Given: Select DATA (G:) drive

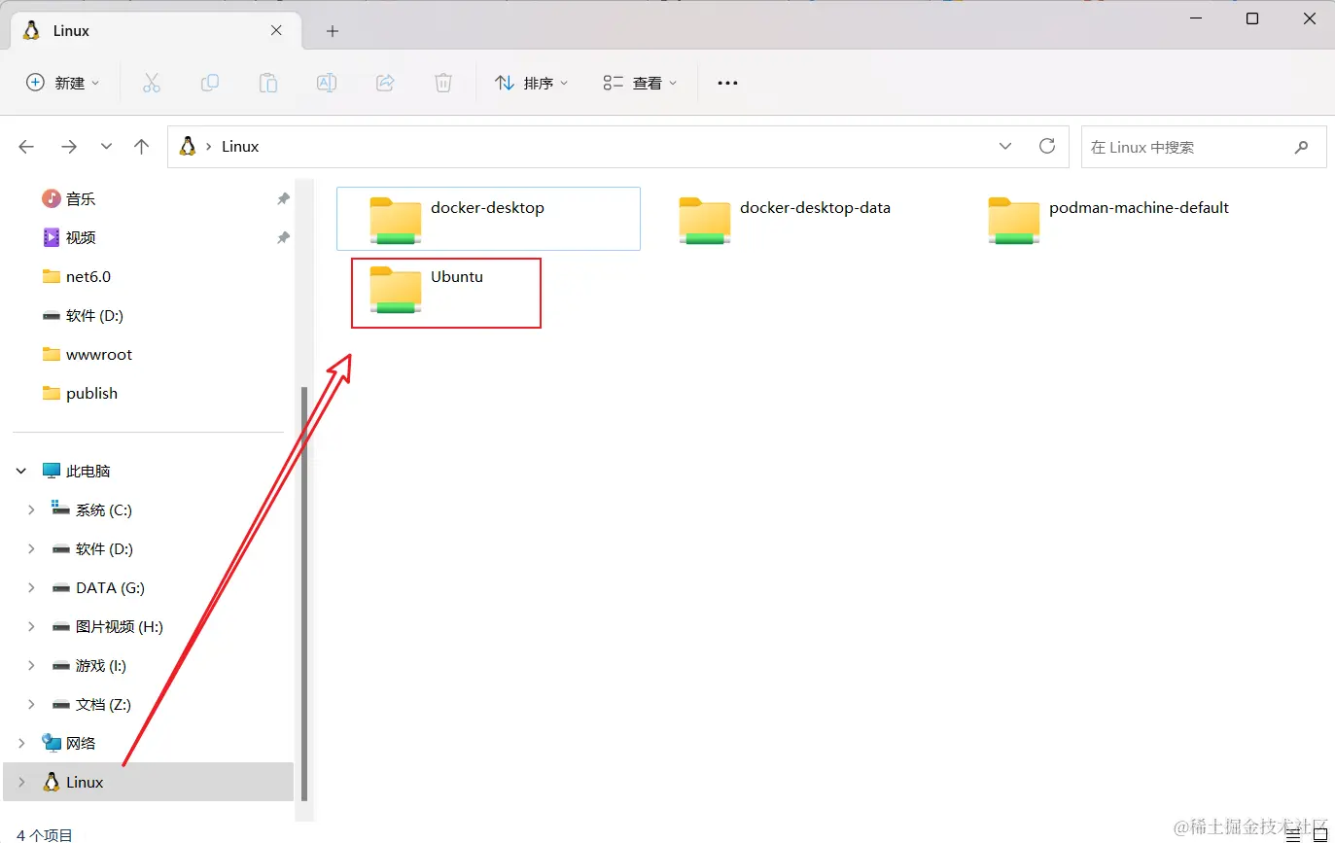Looking at the screenshot, I should (x=97, y=588).
